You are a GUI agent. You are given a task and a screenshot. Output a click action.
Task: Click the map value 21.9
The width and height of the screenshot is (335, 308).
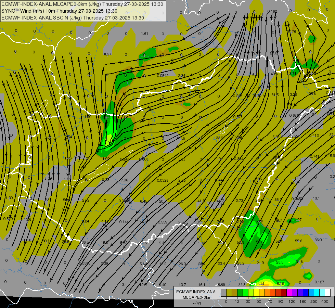tap(260, 263)
